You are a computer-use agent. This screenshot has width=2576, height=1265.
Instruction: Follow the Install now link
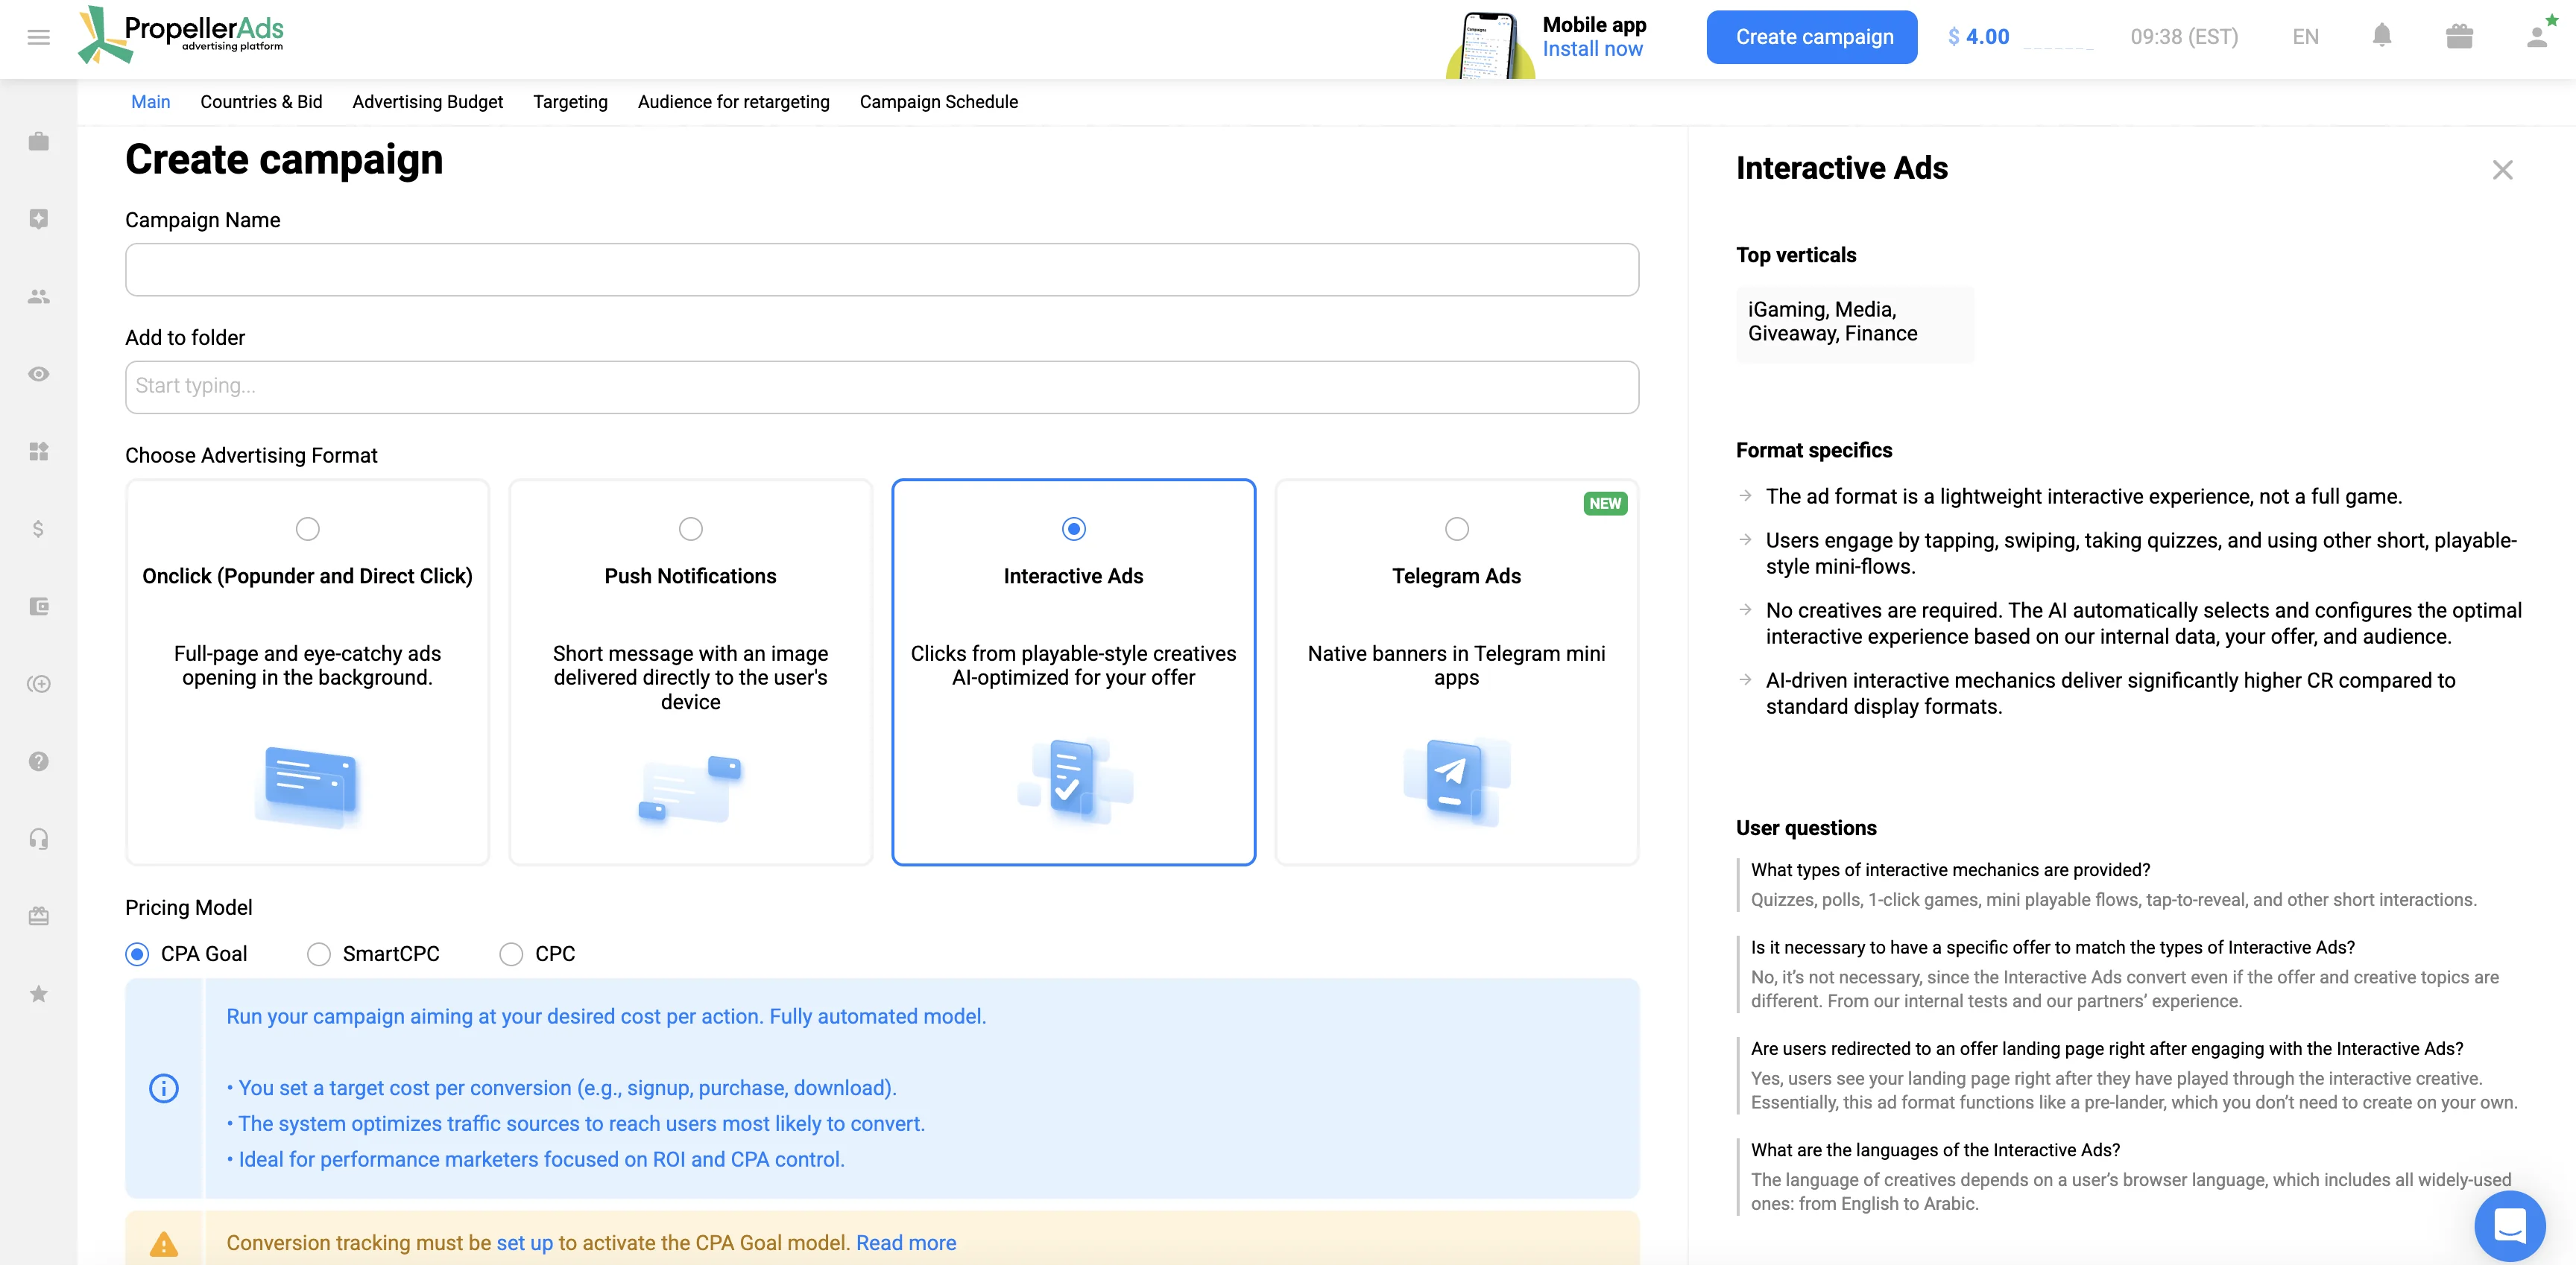point(1592,49)
